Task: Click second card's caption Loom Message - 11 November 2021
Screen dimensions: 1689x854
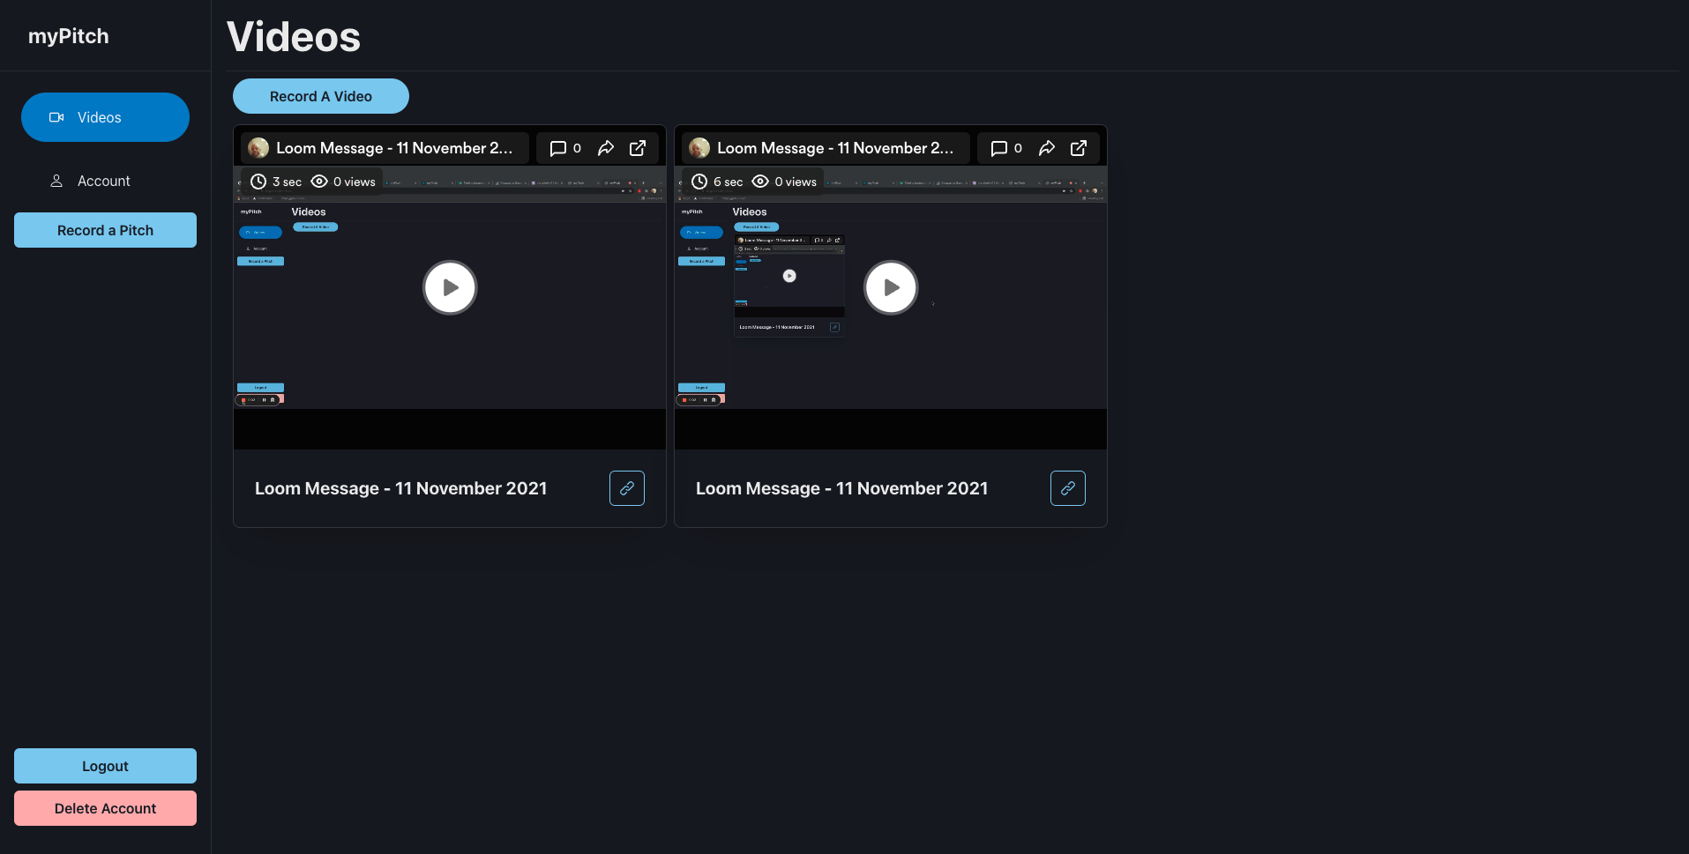Action: click(x=842, y=488)
